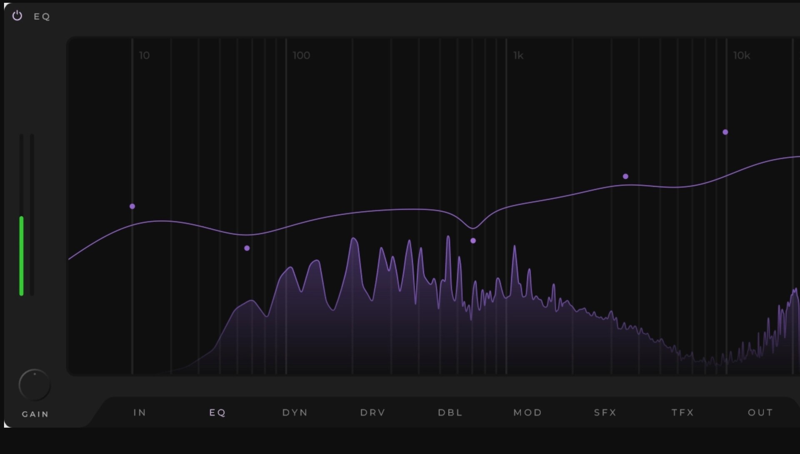Select the TFX tab

[682, 412]
